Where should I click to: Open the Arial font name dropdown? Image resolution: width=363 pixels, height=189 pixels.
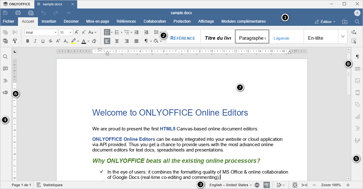[41, 32]
